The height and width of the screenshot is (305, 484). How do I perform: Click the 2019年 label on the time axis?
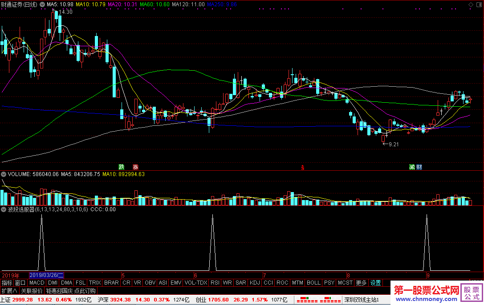pyautogui.click(x=11, y=275)
